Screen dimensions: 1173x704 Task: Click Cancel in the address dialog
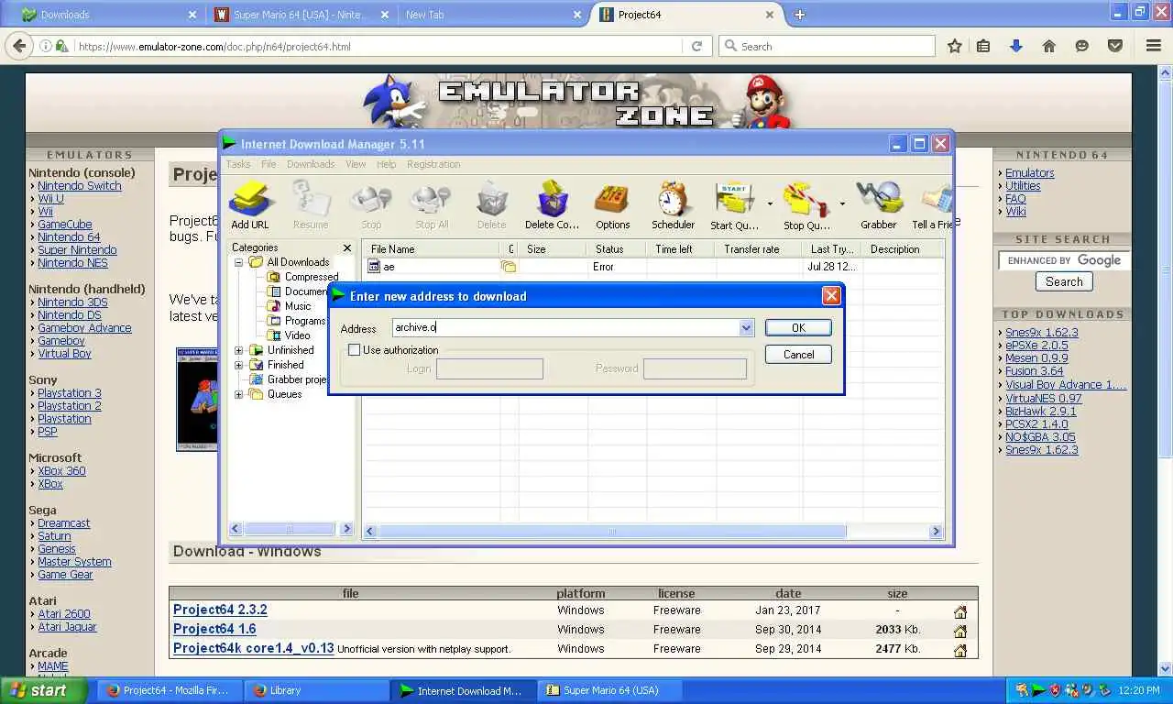[x=798, y=355]
